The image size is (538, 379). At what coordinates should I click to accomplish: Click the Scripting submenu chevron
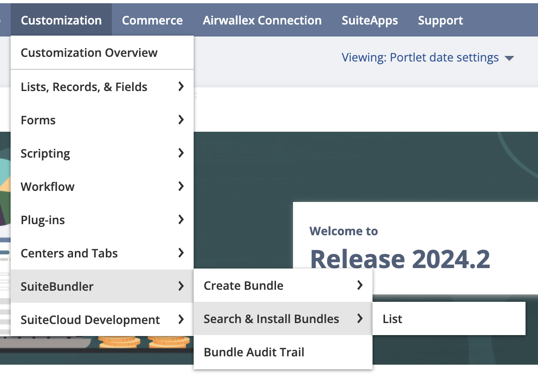tap(181, 153)
